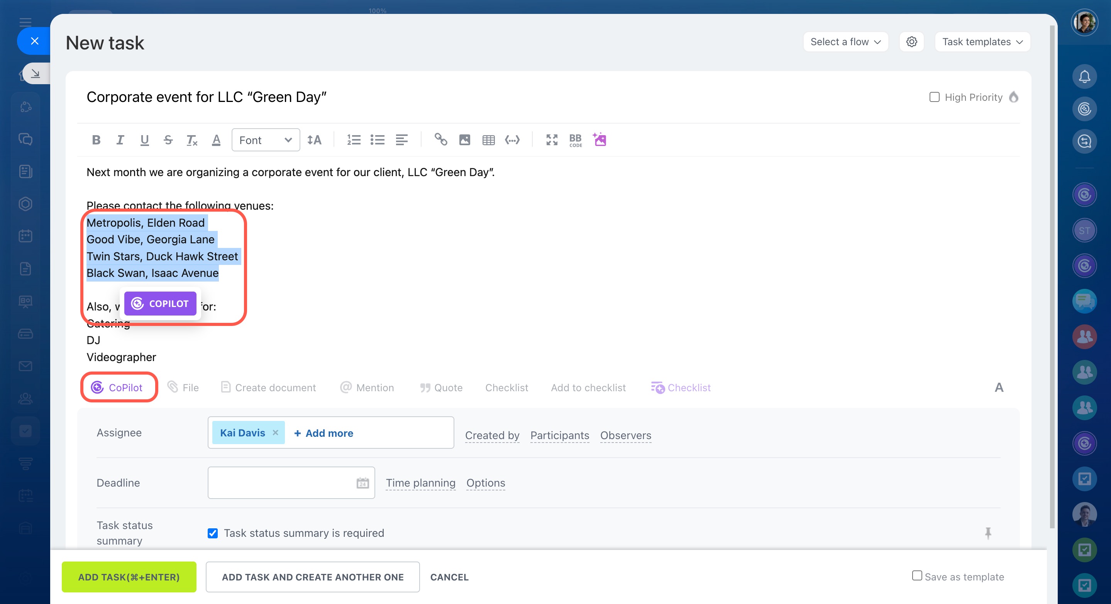Open the AI image generation icon
This screenshot has height=604, width=1111.
click(600, 140)
